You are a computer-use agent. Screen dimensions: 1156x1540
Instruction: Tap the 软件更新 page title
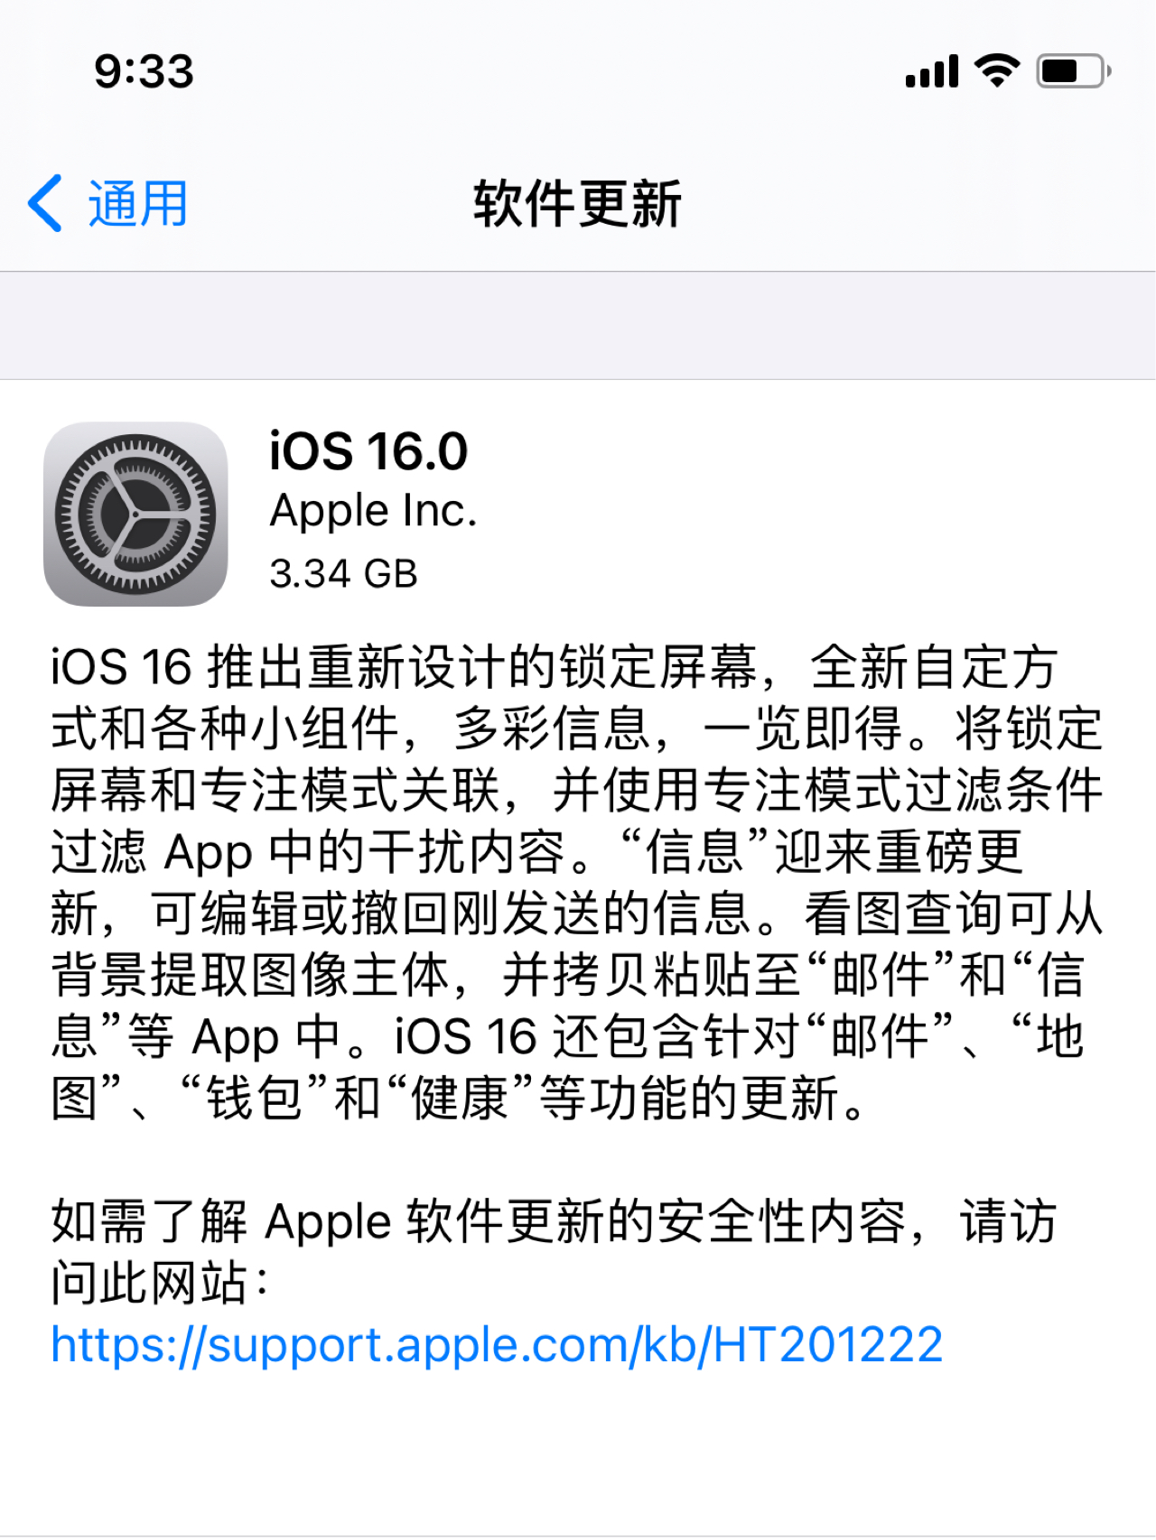[x=577, y=203]
